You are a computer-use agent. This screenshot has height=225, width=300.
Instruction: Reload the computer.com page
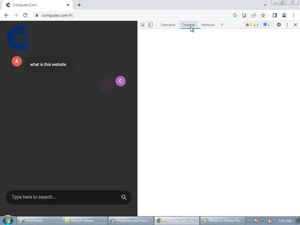click(x=25, y=15)
